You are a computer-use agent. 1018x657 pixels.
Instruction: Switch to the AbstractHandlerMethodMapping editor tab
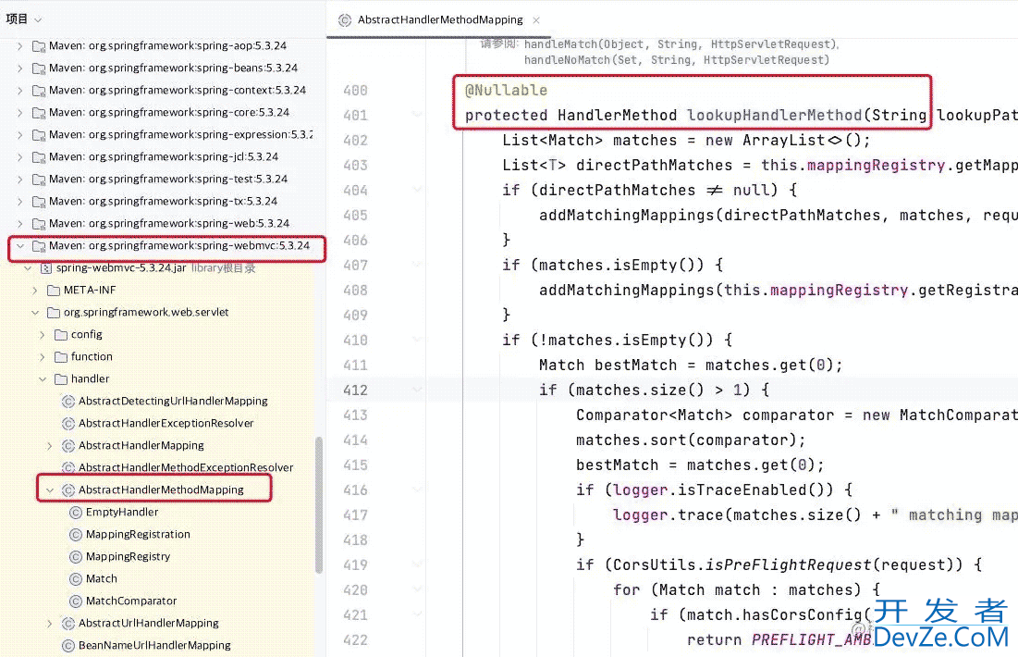pos(440,20)
